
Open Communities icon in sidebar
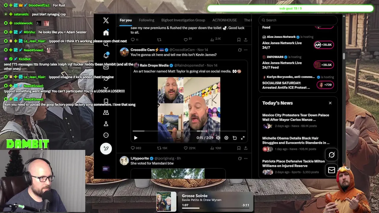106,112
